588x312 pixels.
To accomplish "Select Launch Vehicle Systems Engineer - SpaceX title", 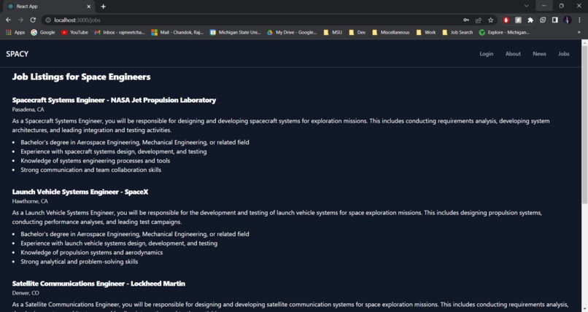I will pyautogui.click(x=80, y=192).
